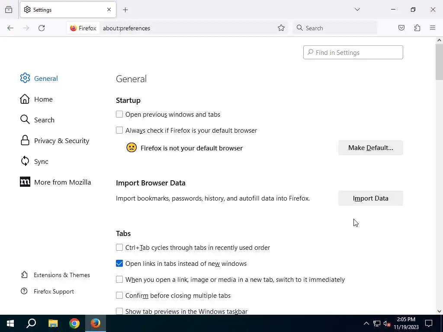Viewport: 443px width, 332px height.
Task: Click the Sync arrows icon
Action: coord(25,161)
